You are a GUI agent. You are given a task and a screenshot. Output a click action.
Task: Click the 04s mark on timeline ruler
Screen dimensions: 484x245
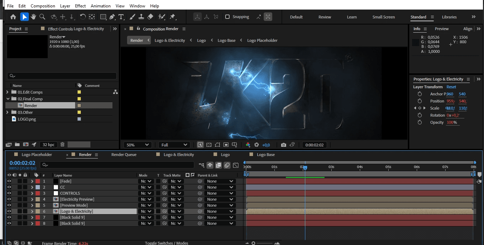click(x=360, y=167)
